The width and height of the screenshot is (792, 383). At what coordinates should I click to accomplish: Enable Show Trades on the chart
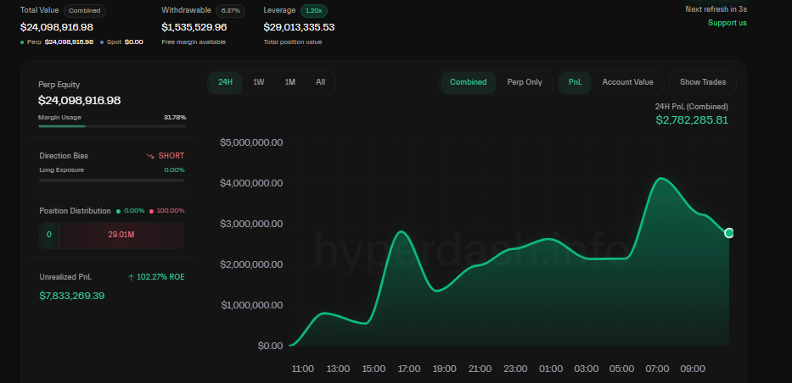(x=702, y=82)
